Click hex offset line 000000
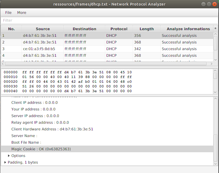Viewport: 219px width, 173px height. coord(68,72)
